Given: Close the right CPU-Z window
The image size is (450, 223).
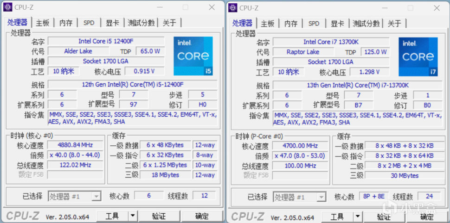Looking at the screenshot, I should pos(437,8).
